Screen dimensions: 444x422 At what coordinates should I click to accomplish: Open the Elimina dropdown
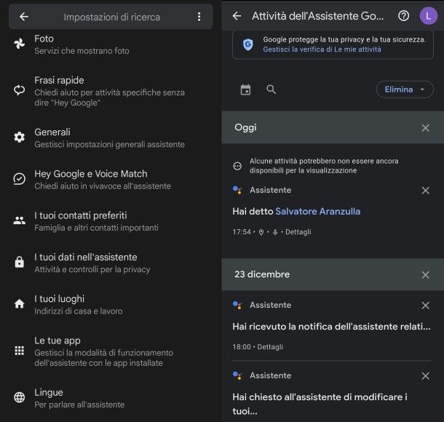tap(405, 89)
